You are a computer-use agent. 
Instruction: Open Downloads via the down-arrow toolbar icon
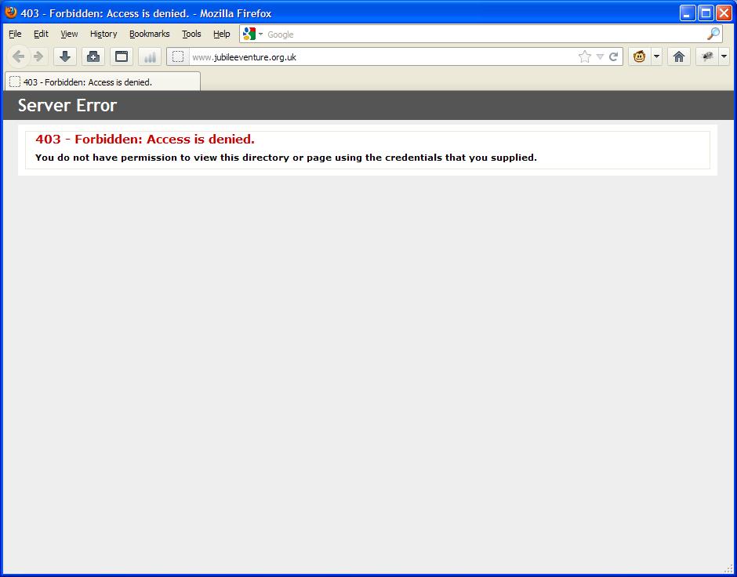[64, 56]
